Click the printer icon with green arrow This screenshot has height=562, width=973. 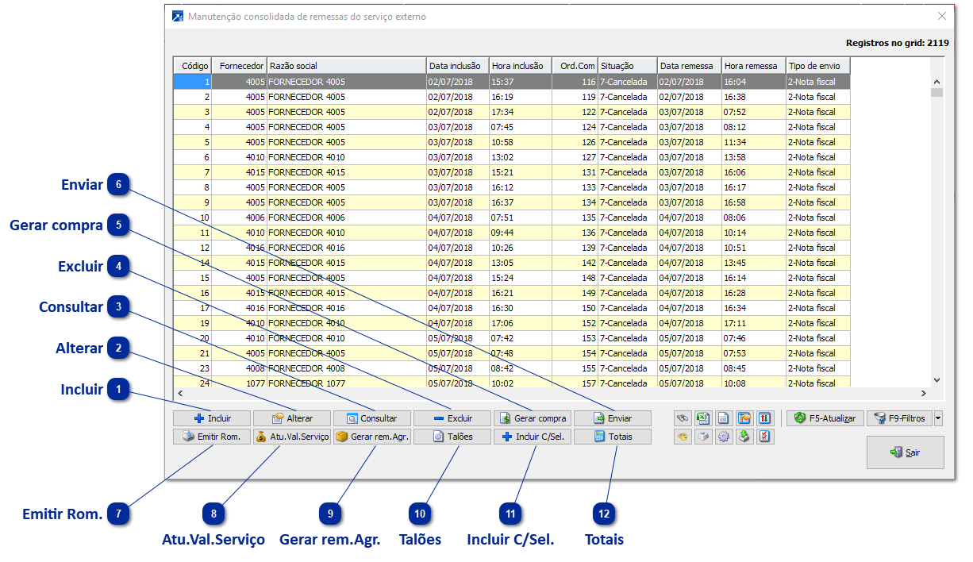pos(744,437)
